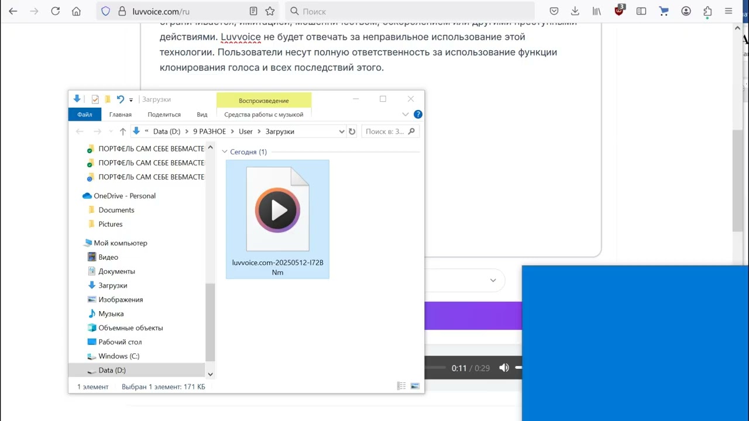Select luvvoice.com-20250512 audio file thumbnail
The height and width of the screenshot is (421, 749).
(x=277, y=219)
